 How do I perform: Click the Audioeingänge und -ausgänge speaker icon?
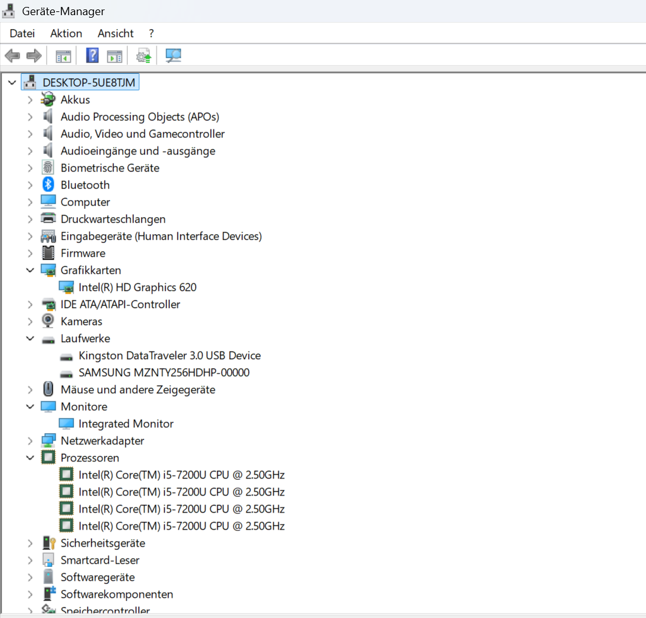point(48,151)
